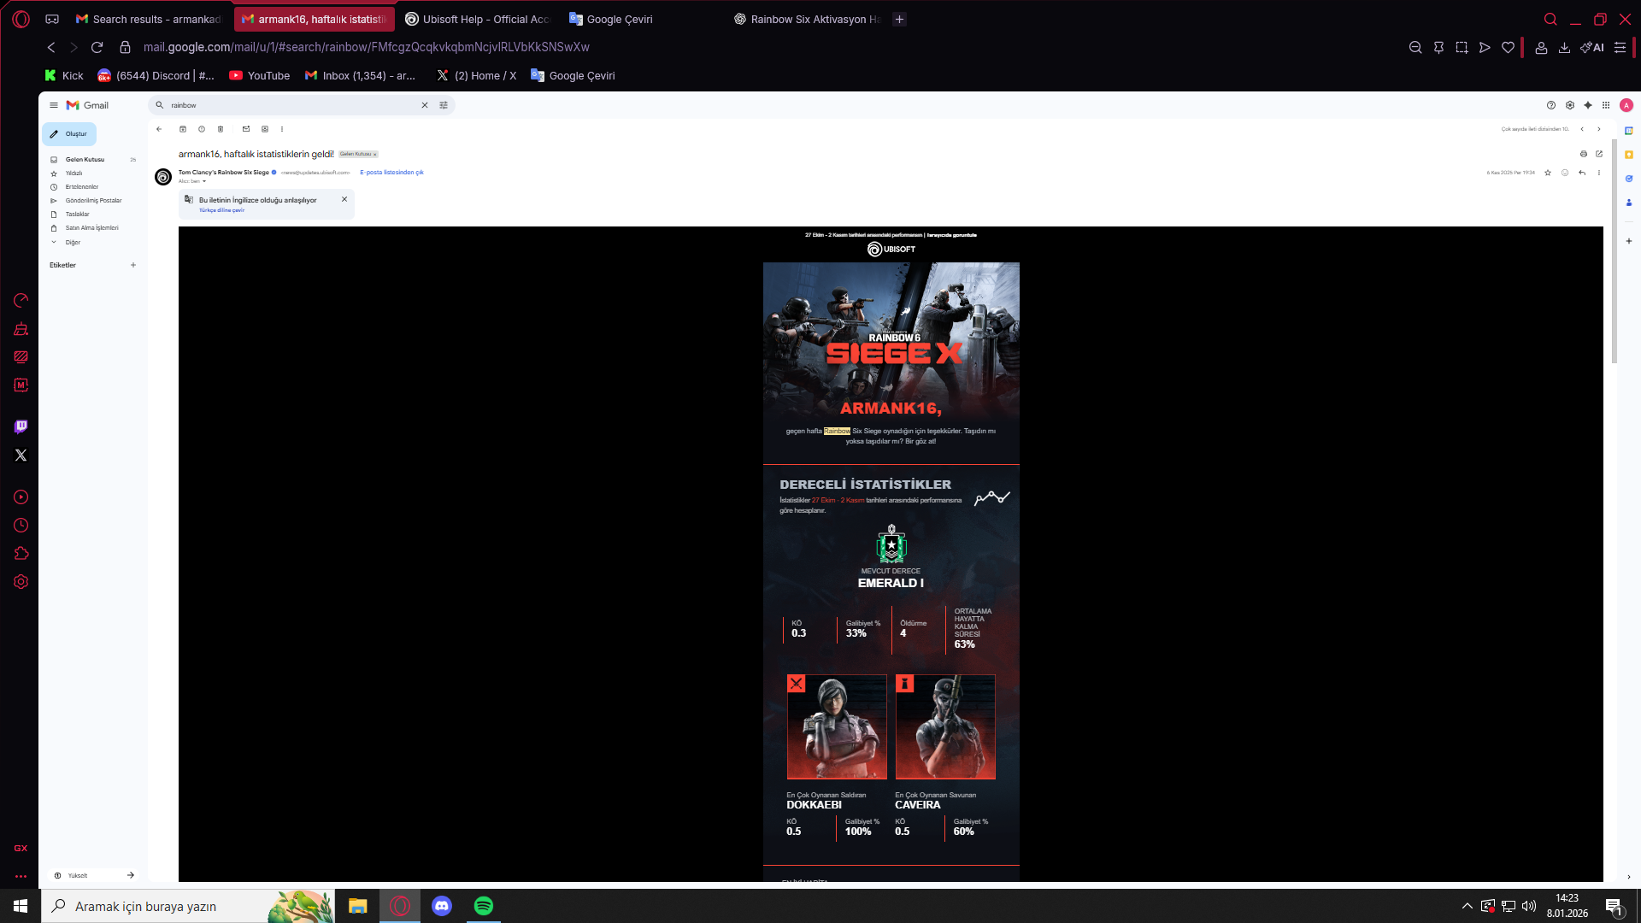Clear the rainbow search query
This screenshot has width=1641, height=923.
[425, 105]
